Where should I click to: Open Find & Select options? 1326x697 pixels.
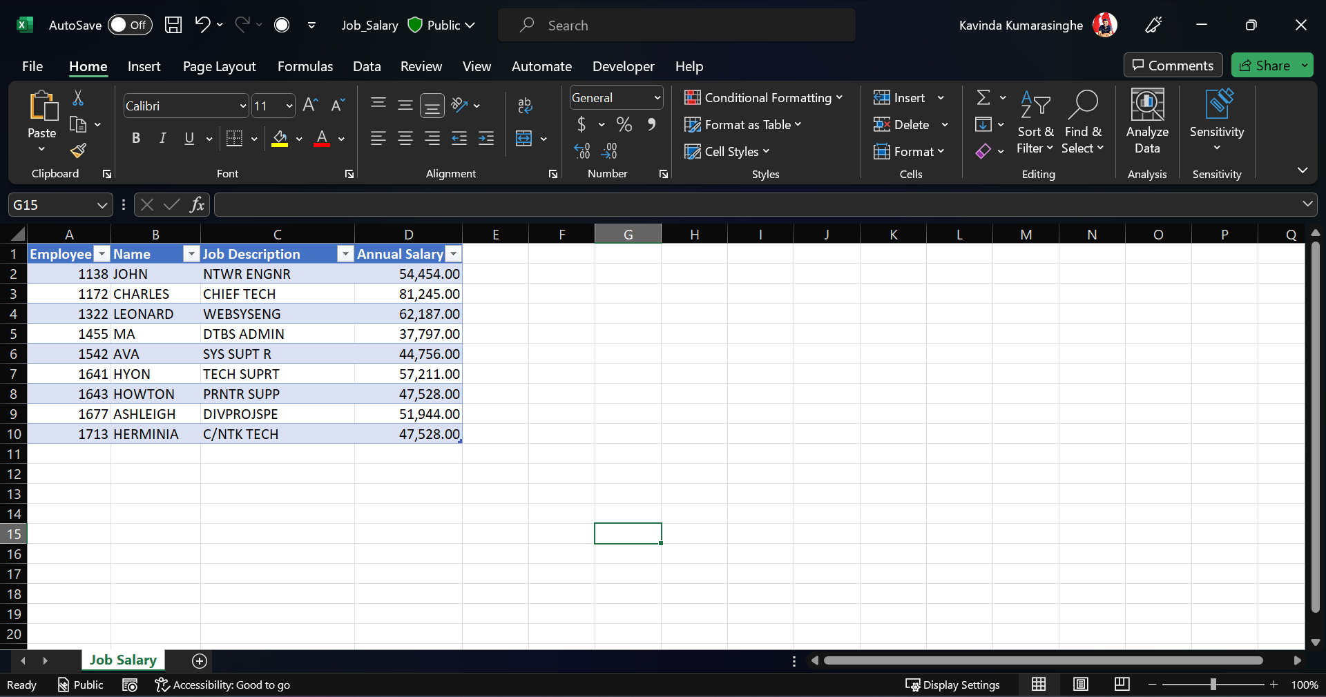[x=1083, y=121]
